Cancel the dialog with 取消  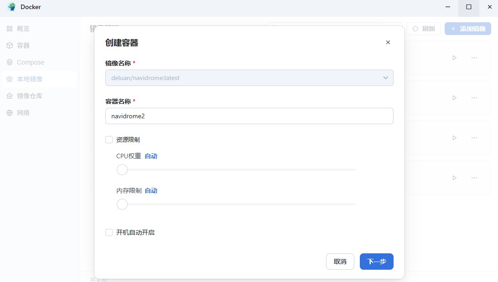click(x=340, y=262)
